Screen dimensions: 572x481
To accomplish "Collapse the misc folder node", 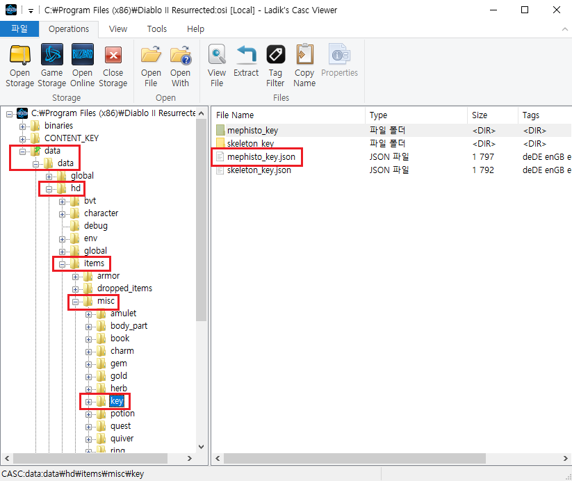I will pos(75,302).
